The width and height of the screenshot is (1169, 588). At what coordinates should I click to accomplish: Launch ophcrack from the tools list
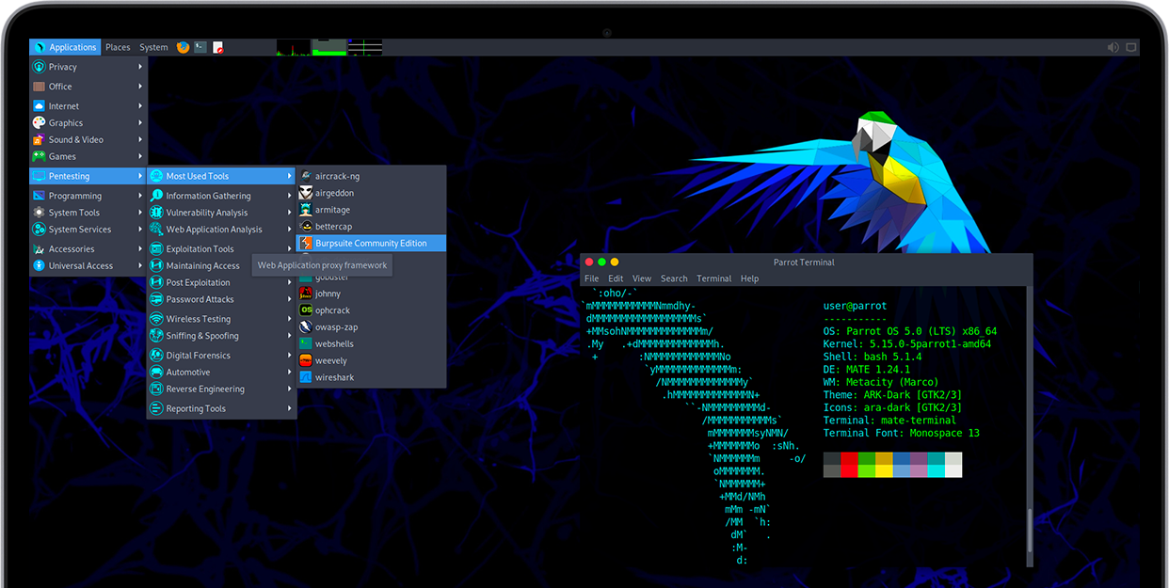372,310
